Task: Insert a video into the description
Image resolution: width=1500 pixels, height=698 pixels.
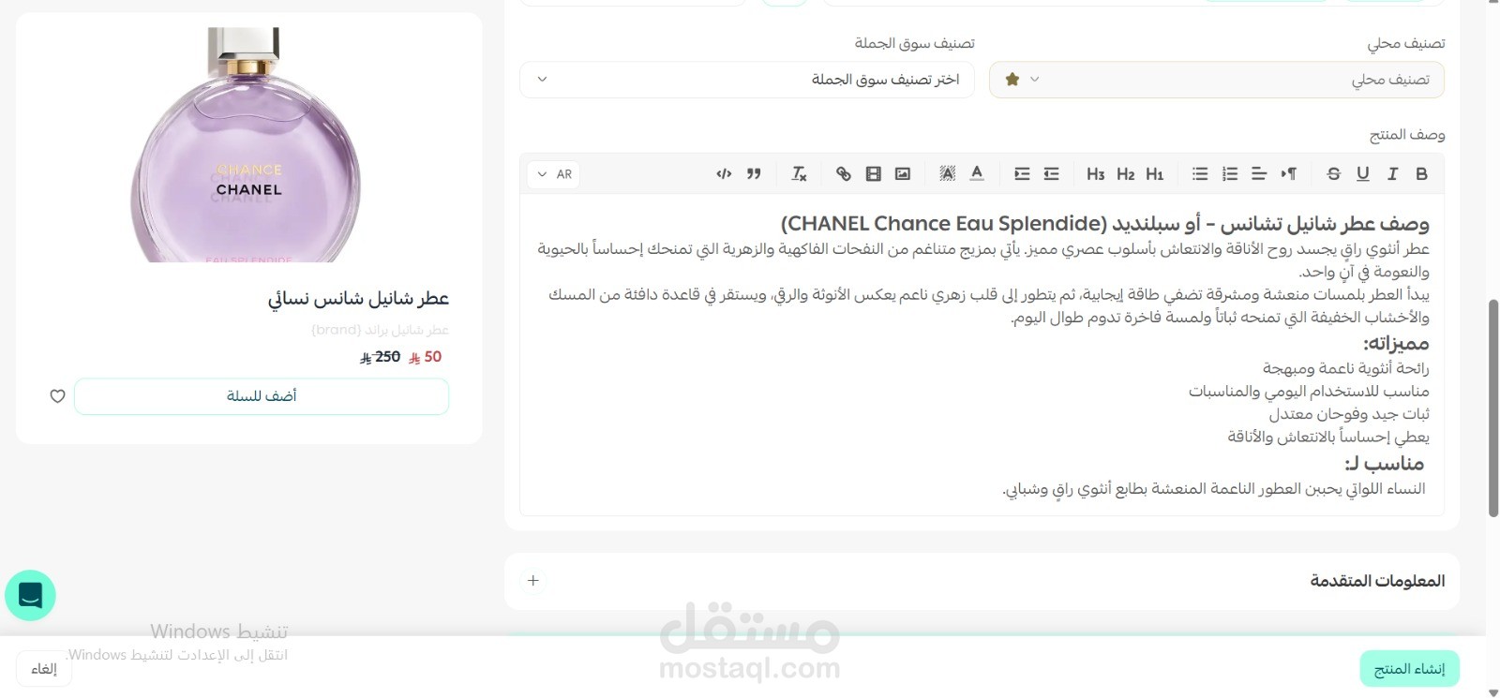Action: (874, 173)
